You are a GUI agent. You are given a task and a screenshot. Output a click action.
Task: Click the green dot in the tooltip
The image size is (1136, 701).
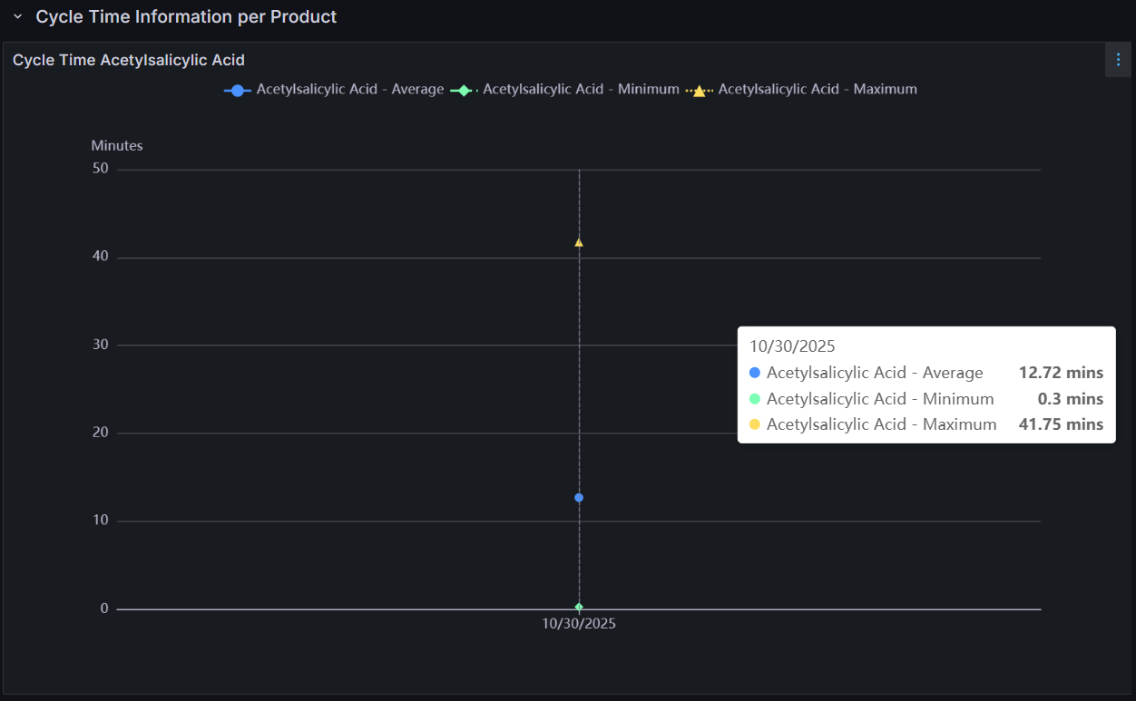point(755,399)
